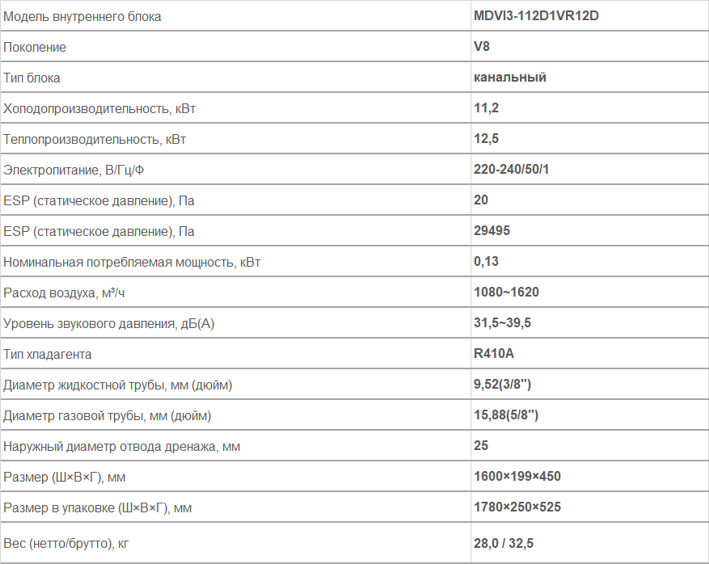Screen dimensions: 709x564
Task: Click model value MDVI3-112D1VR12D
Action: pos(536,16)
